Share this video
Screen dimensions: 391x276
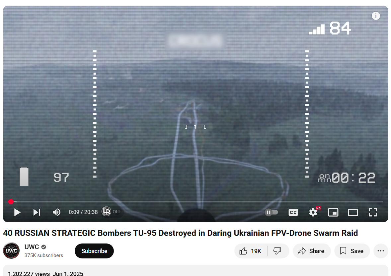tap(311, 251)
